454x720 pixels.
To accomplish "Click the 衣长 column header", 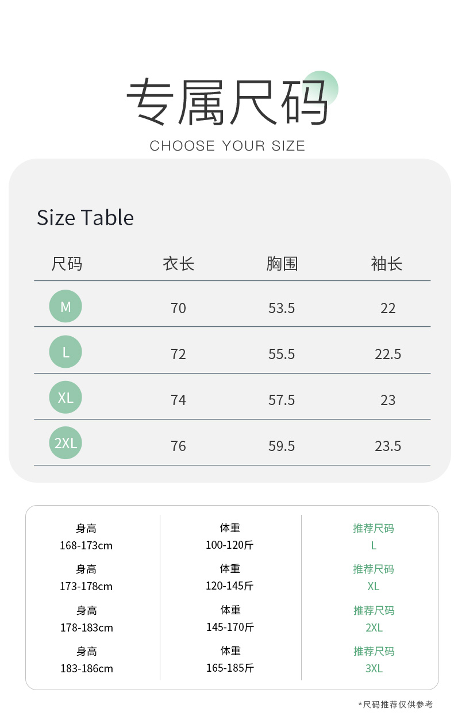I will pyautogui.click(x=178, y=264).
